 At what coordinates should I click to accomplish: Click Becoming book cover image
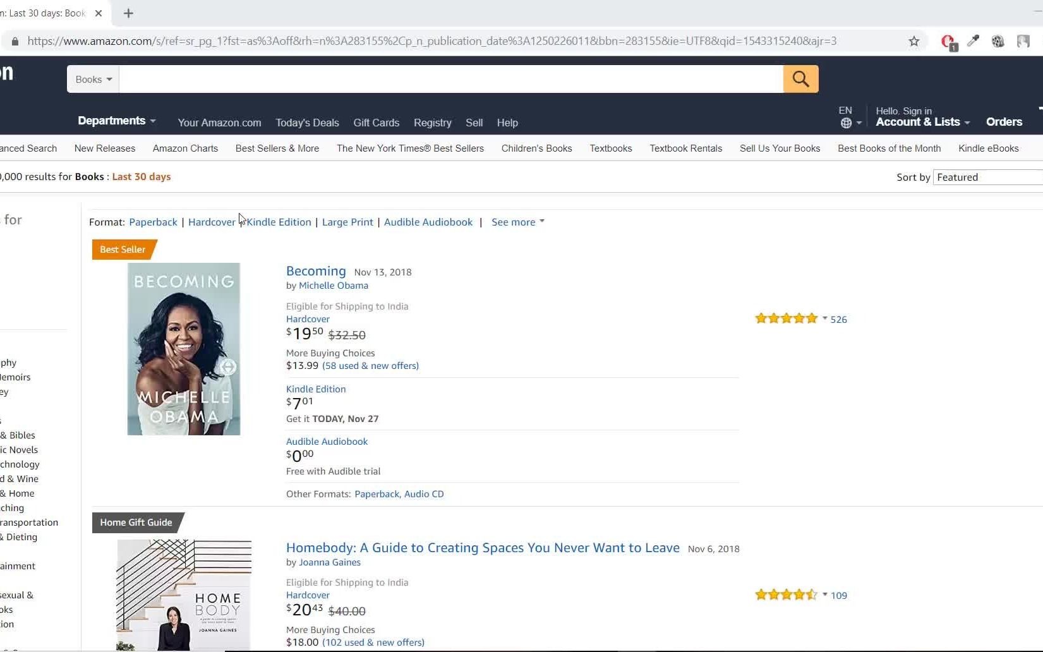(184, 349)
